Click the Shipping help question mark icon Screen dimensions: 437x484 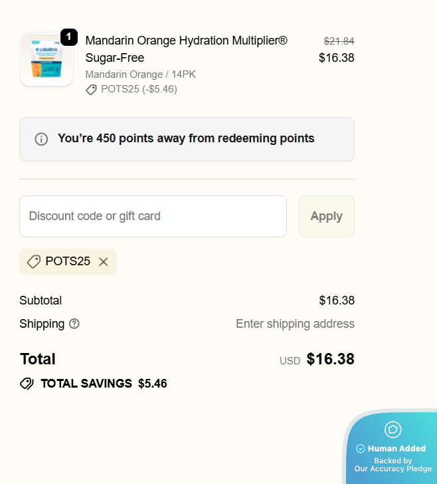pos(74,324)
